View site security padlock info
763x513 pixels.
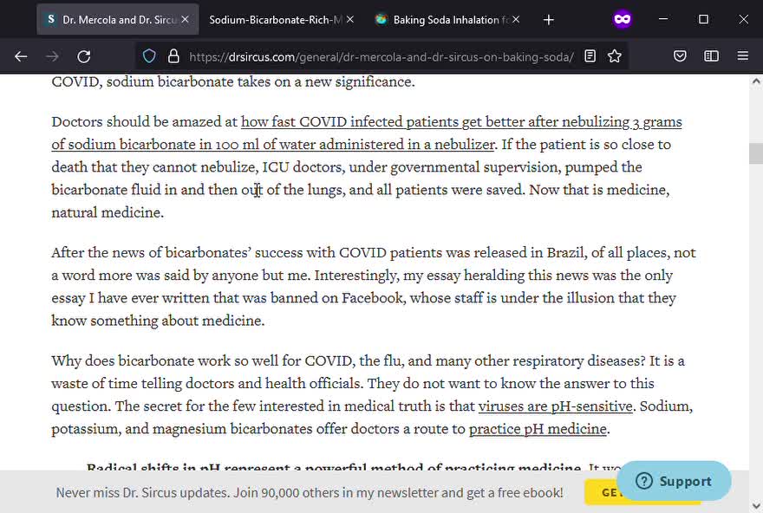click(173, 56)
